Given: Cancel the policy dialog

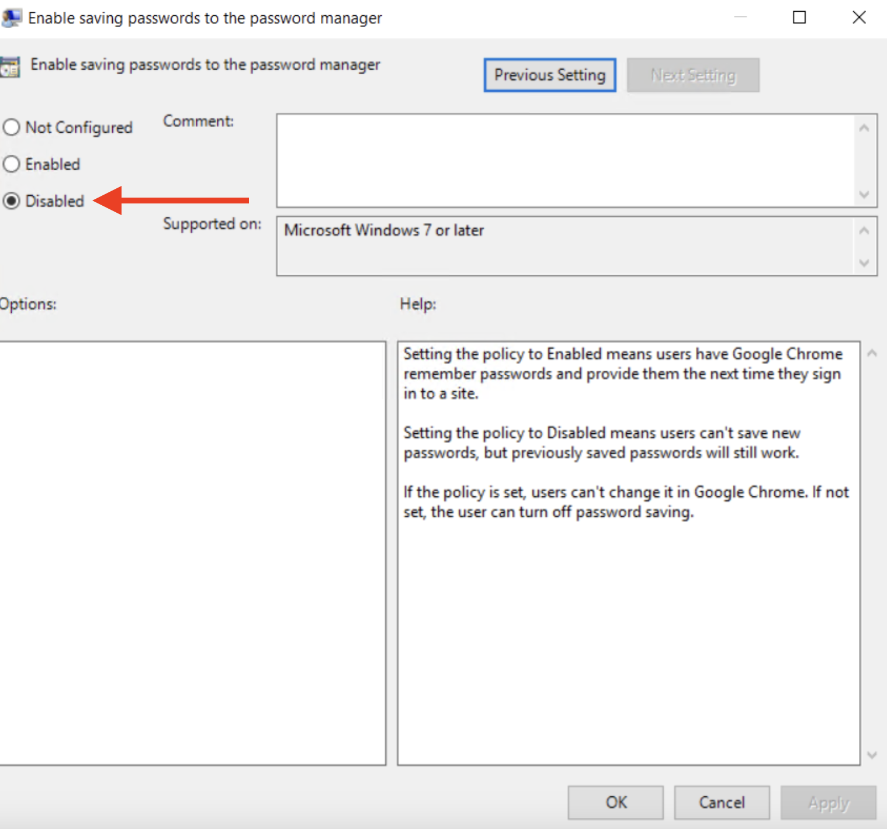Looking at the screenshot, I should [x=722, y=802].
